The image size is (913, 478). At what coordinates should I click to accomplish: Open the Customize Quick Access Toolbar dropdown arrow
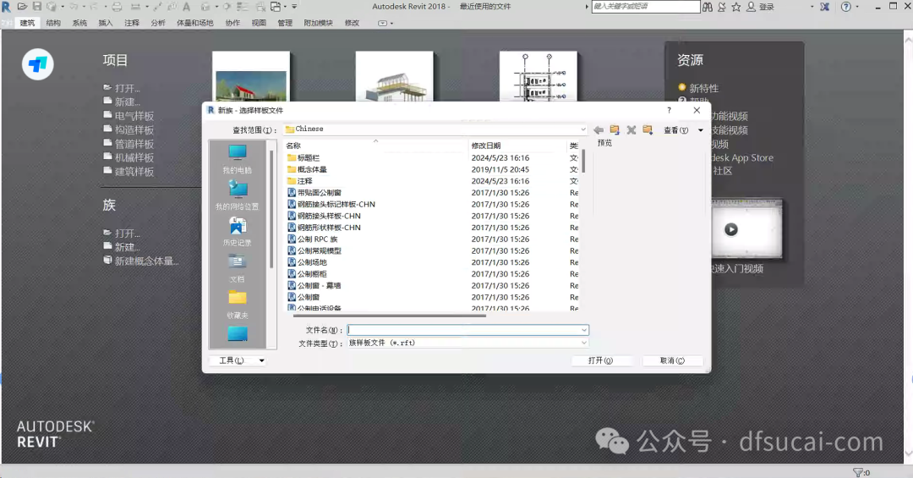(295, 7)
